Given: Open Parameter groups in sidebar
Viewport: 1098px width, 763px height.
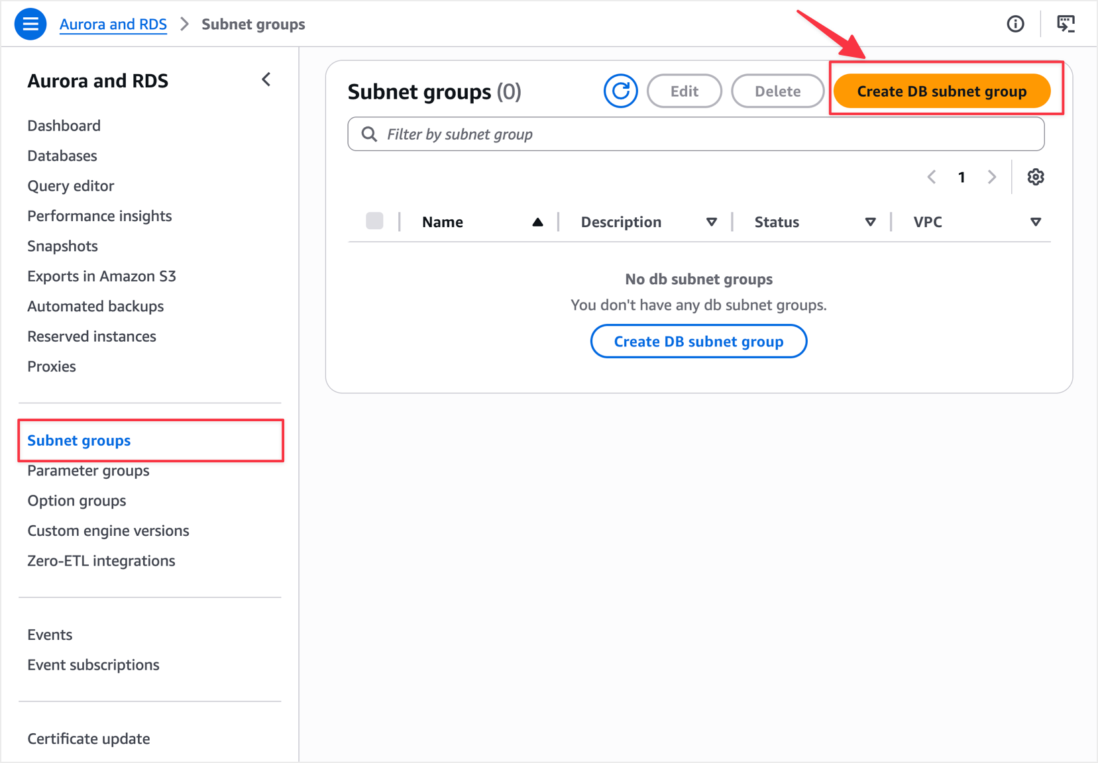Looking at the screenshot, I should pyautogui.click(x=88, y=471).
